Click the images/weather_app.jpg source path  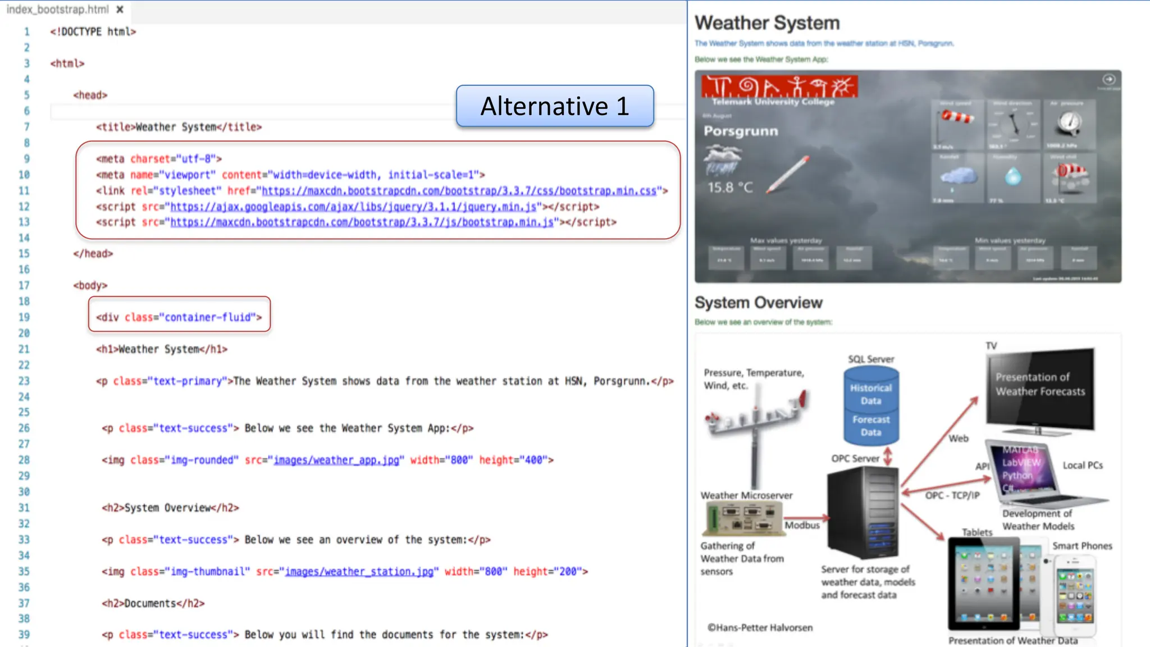(336, 461)
